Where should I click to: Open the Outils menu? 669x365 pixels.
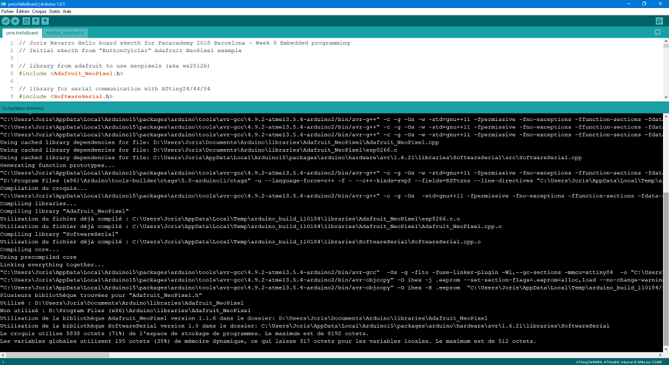(x=55, y=11)
